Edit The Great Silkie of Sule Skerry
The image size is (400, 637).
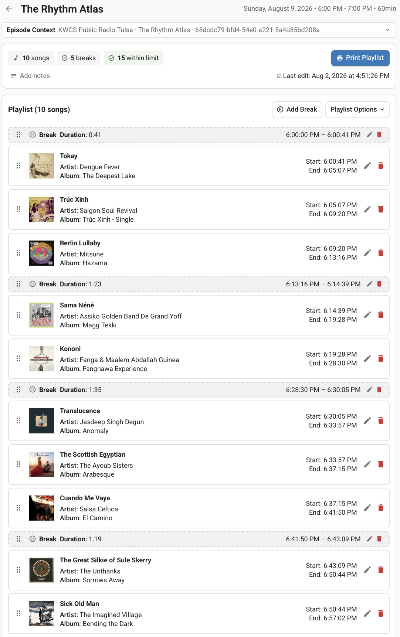(x=367, y=570)
